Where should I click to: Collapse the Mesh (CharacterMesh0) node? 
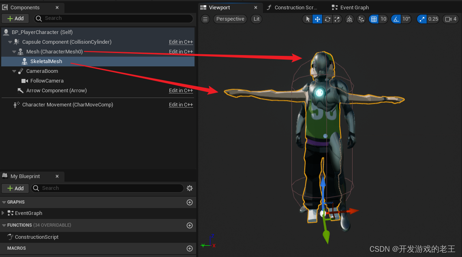(x=14, y=52)
